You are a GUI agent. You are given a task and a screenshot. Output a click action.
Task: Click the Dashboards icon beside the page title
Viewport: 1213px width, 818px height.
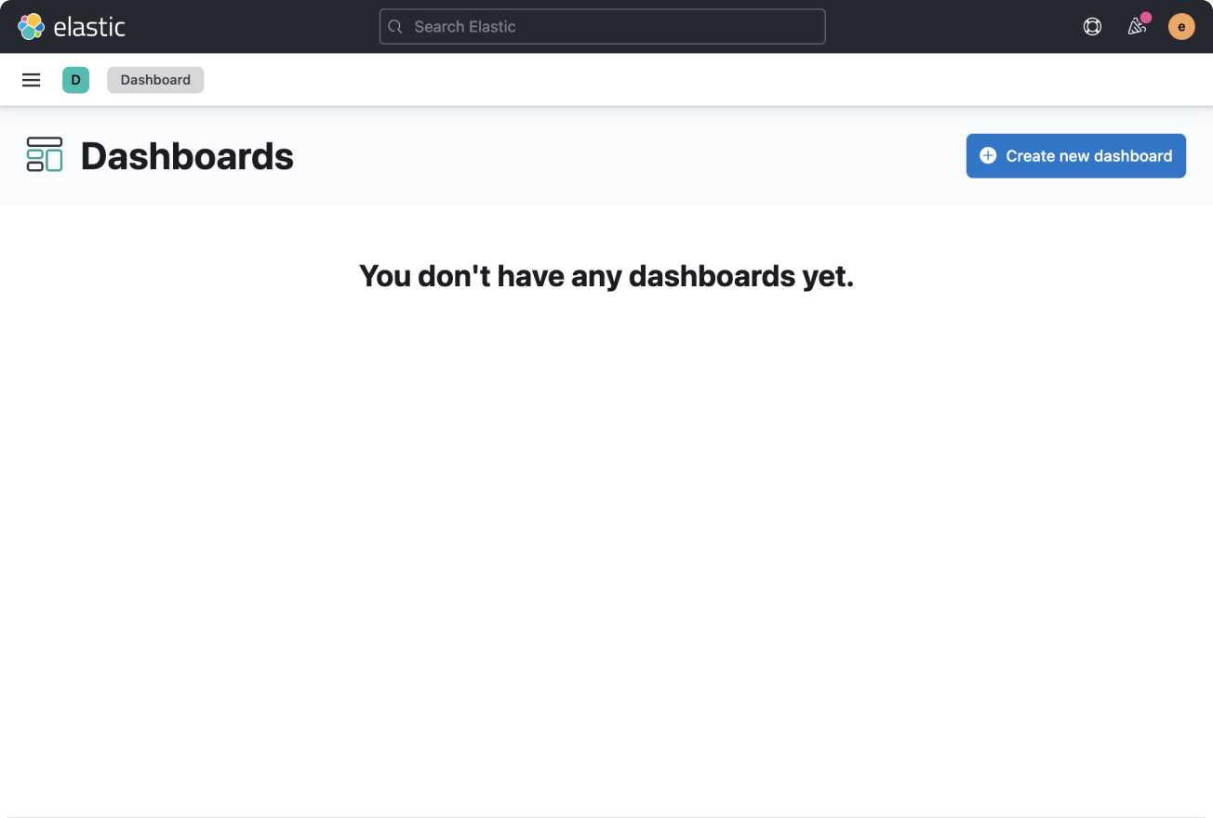tap(44, 155)
